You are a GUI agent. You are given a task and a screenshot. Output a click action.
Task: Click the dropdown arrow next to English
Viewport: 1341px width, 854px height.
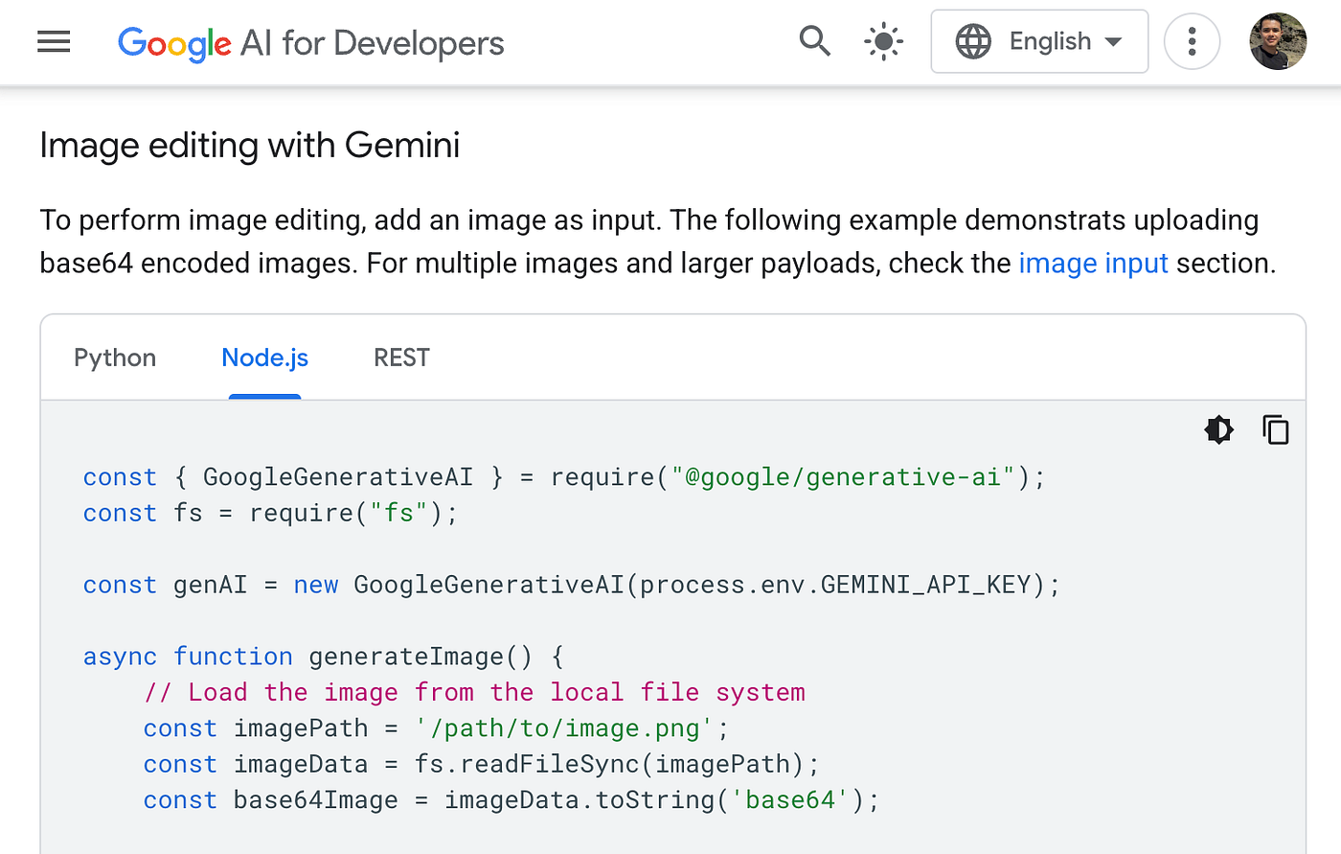[x=1113, y=42]
